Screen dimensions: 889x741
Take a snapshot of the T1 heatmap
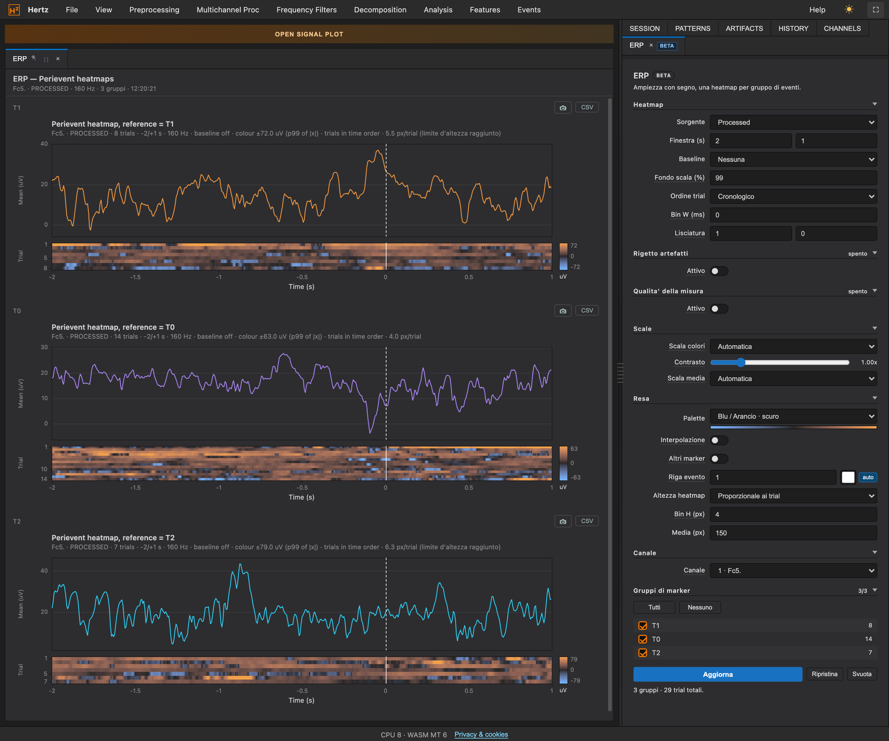(563, 107)
